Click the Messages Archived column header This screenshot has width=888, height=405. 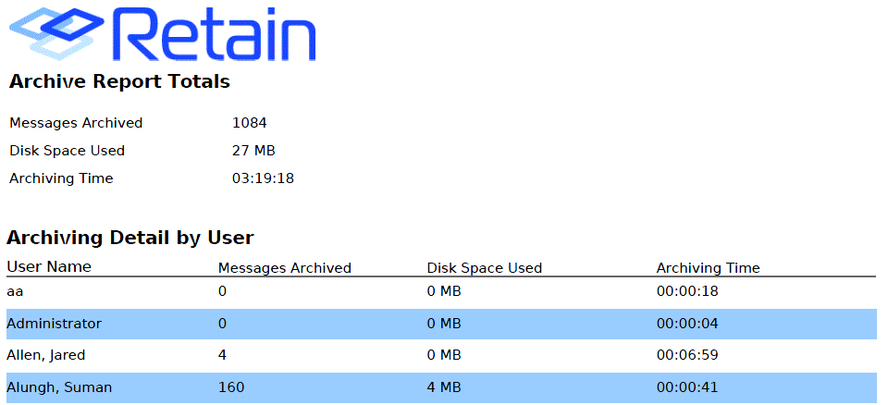point(284,268)
